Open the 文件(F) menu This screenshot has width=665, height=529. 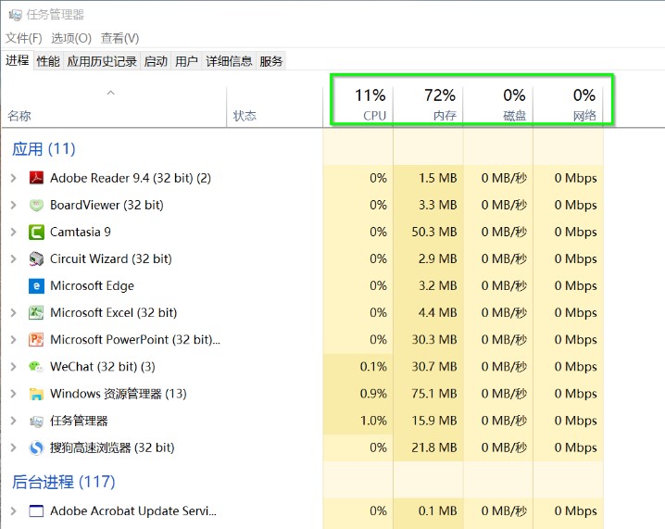pyautogui.click(x=24, y=39)
